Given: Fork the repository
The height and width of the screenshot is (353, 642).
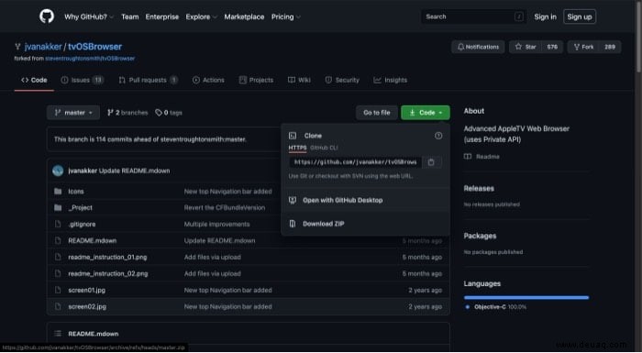Looking at the screenshot, I should tap(583, 47).
